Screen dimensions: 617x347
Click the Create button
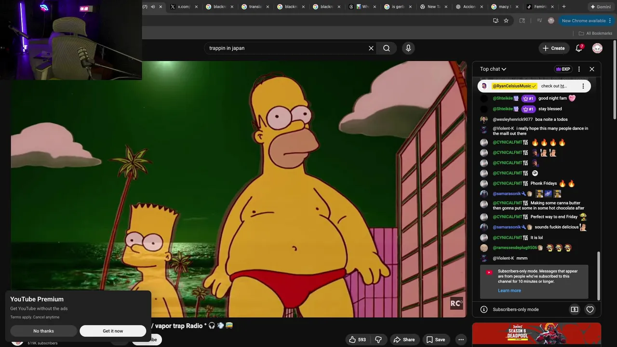coord(553,48)
